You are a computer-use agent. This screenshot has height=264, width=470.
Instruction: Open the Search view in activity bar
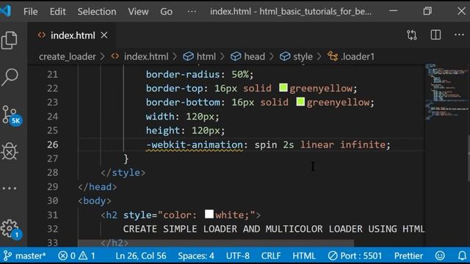(x=10, y=77)
